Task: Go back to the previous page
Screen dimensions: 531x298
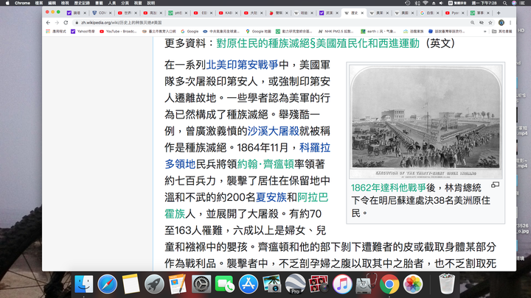Action: 48,23
